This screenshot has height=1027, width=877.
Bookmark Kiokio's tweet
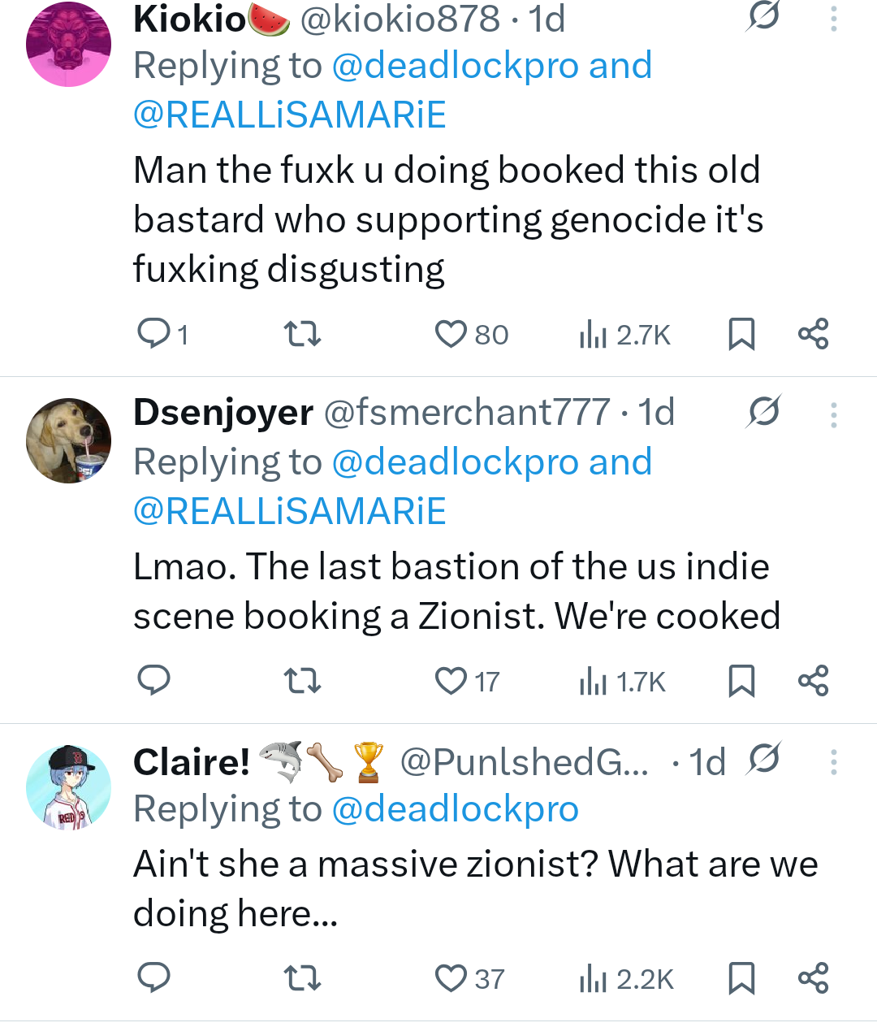741,334
